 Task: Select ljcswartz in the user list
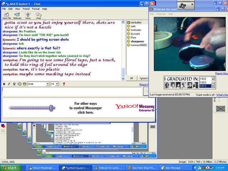coord(135,34)
